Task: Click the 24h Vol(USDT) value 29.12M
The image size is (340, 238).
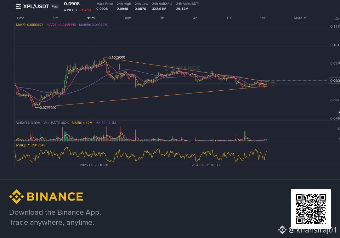Action: [x=182, y=9]
